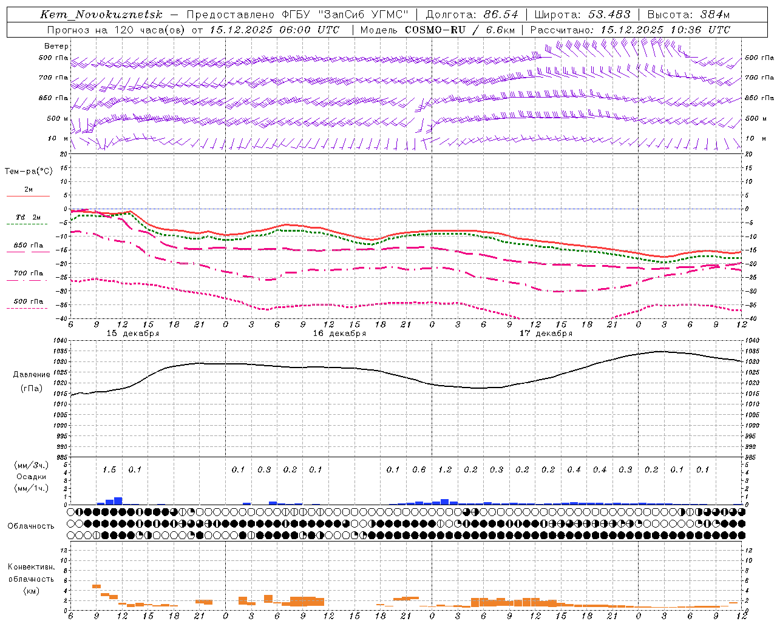Click the 'Конвективн.' convective cloud label
The width and height of the screenshot is (777, 621).
point(31,567)
